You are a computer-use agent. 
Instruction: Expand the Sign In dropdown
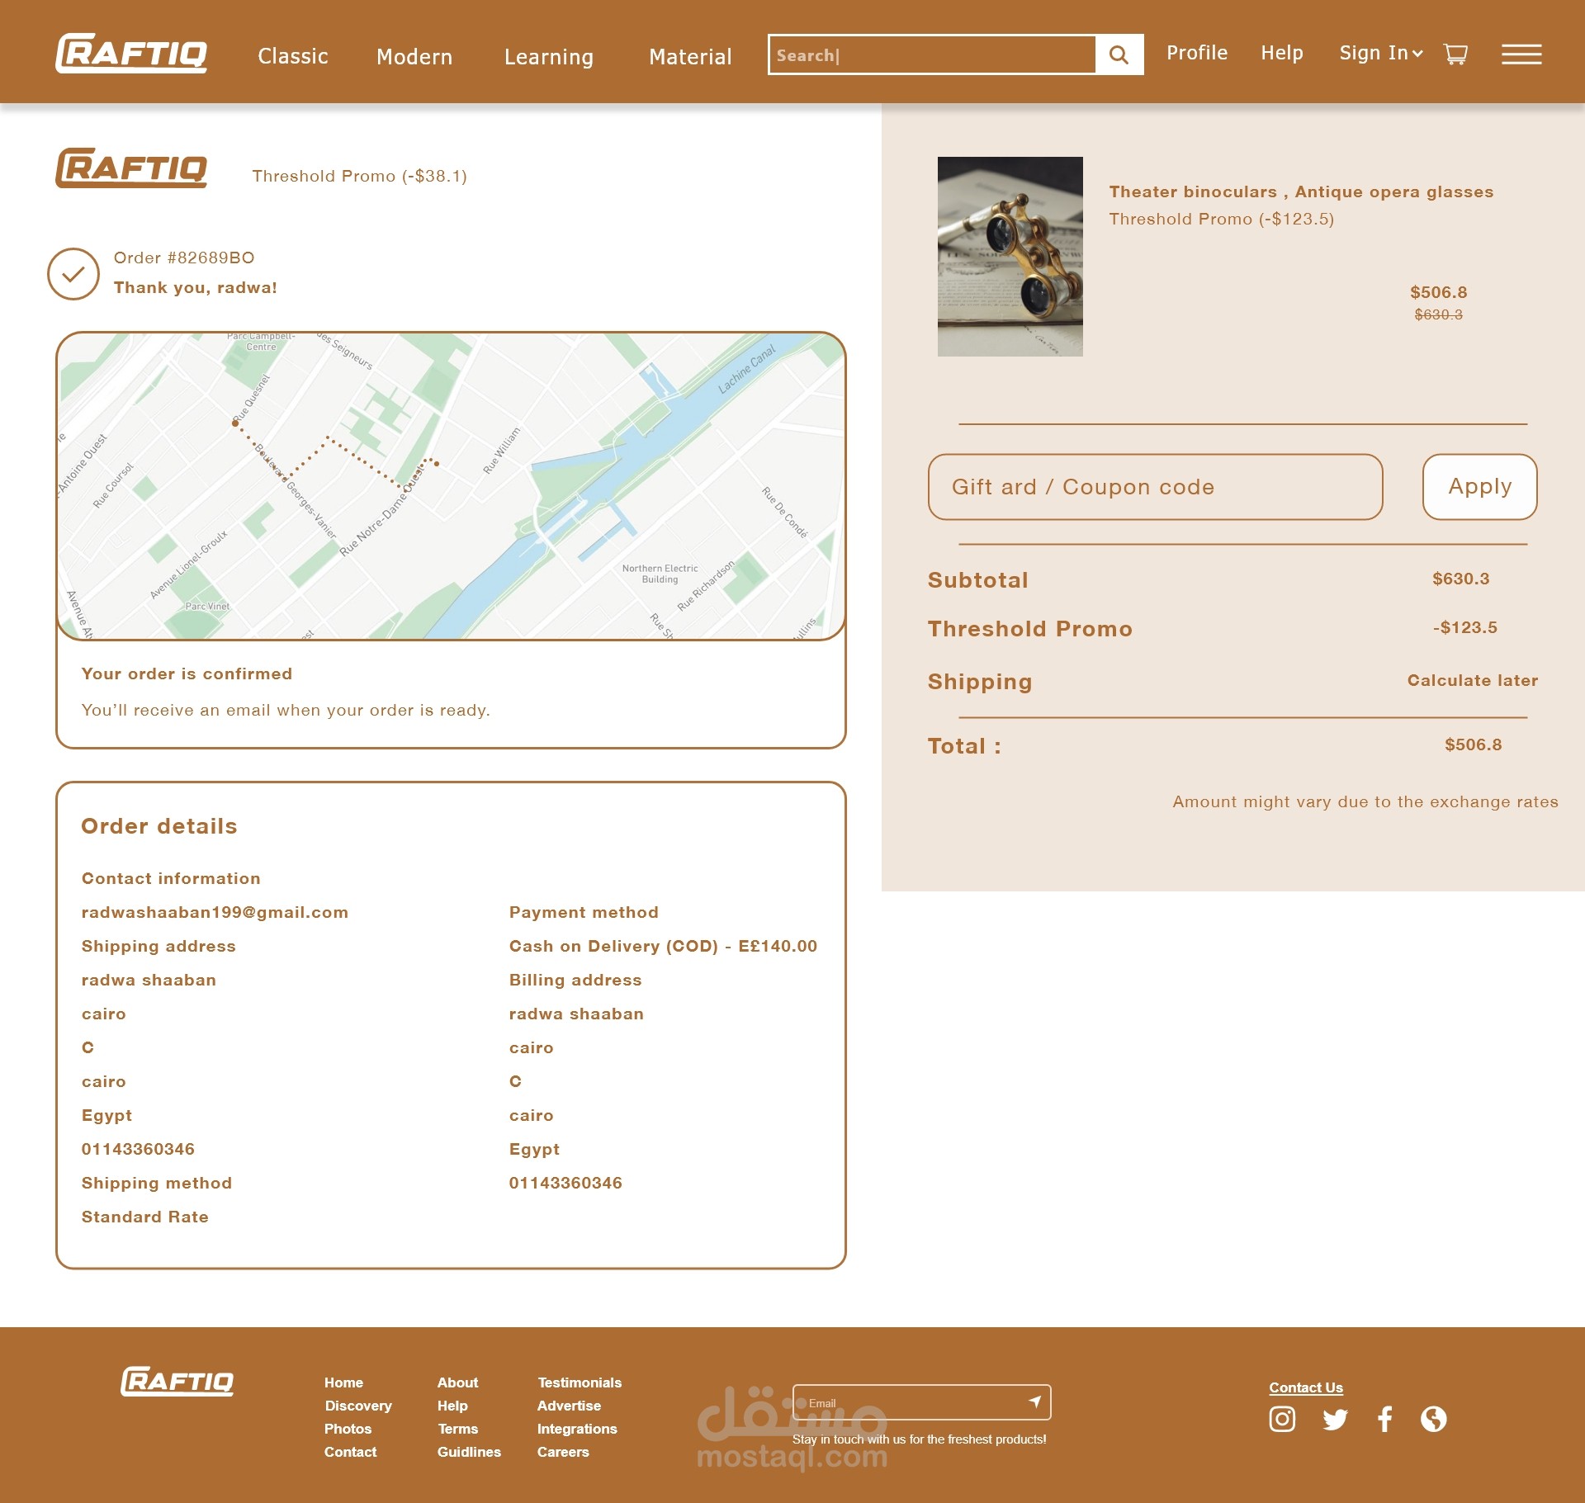pos(1380,54)
